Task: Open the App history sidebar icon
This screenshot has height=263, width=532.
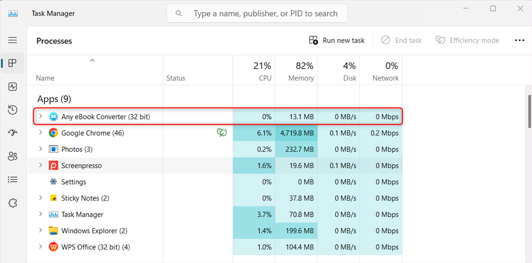Action: click(x=12, y=110)
